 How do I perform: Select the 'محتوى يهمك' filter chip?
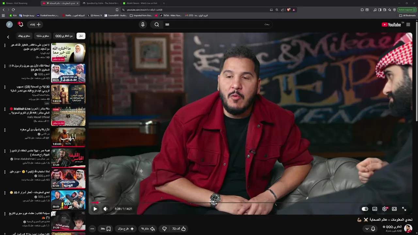(24, 36)
